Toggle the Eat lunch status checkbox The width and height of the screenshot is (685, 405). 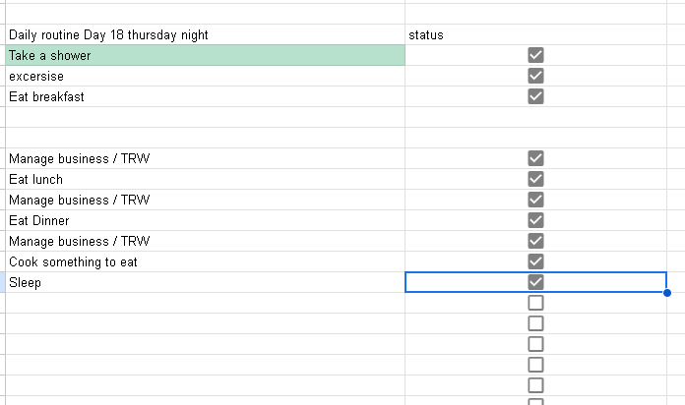pyautogui.click(x=536, y=179)
